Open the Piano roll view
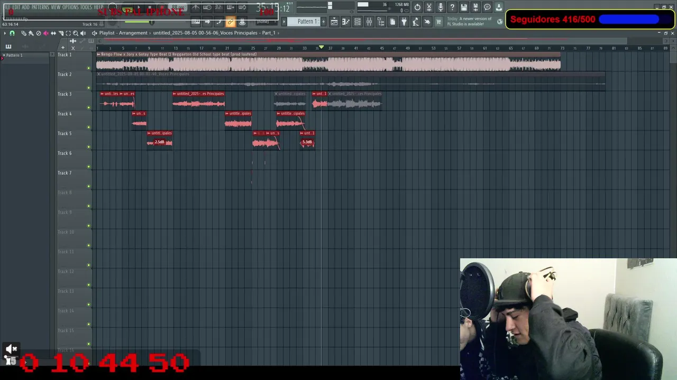Screen dimensions: 677x380 click(x=346, y=22)
